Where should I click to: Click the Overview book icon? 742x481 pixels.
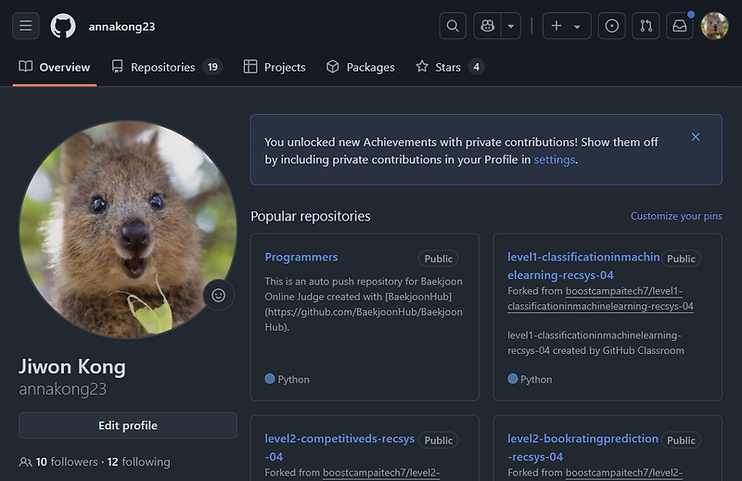click(x=26, y=67)
